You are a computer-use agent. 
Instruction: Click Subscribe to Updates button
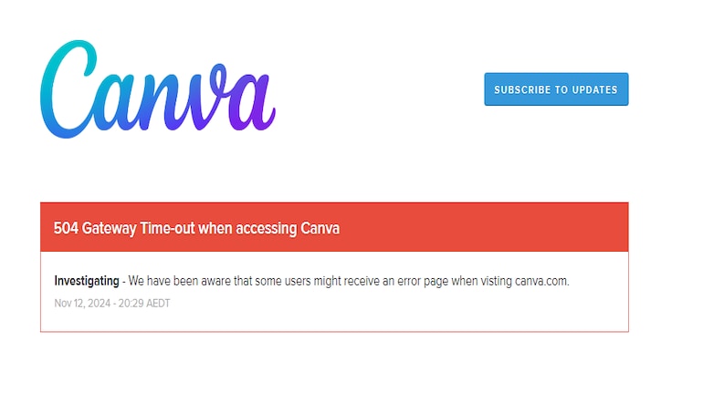pos(556,89)
